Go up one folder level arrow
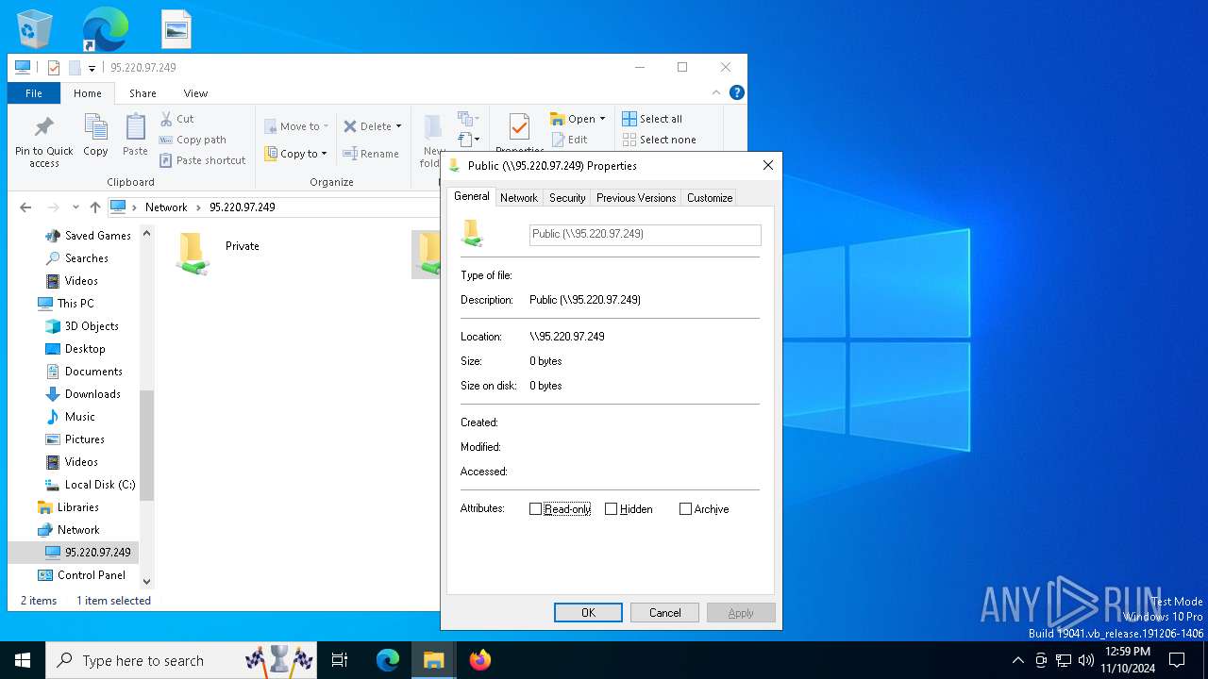Image resolution: width=1208 pixels, height=679 pixels. pos(94,207)
